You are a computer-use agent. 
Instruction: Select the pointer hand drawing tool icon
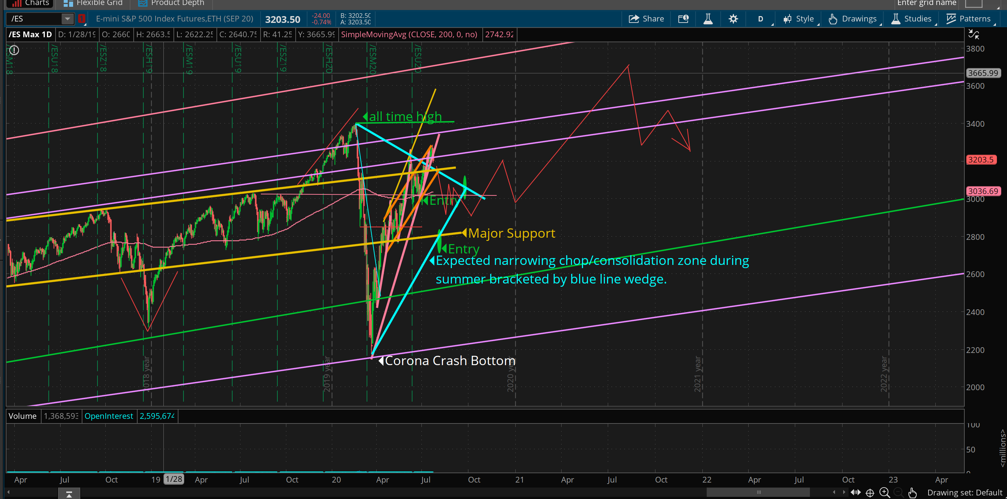click(x=912, y=493)
